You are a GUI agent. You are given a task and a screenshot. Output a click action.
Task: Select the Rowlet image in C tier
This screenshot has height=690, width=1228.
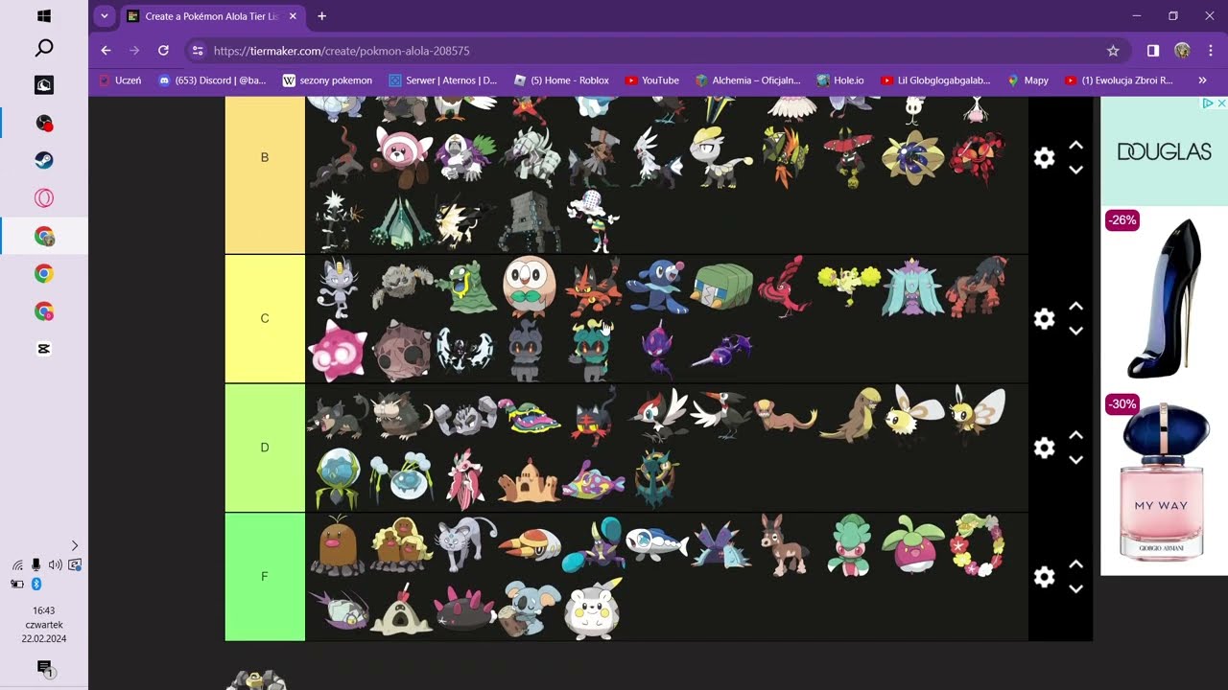(x=530, y=286)
